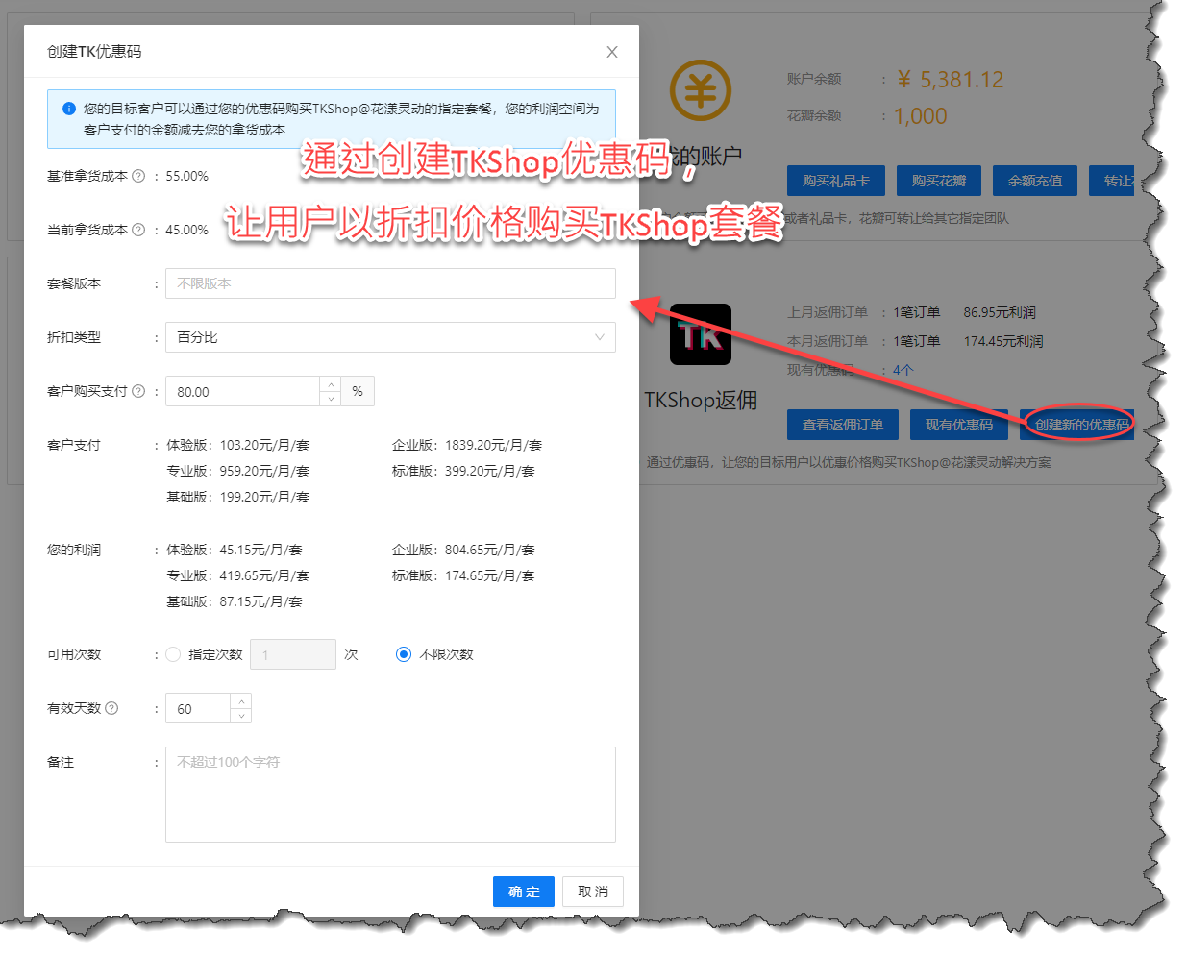Select the 指定次数 radio button

coord(173,654)
